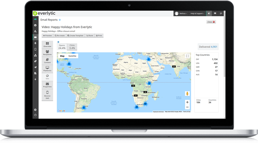Click the grid columns icon in top bar
Screen dimensions: 258x143
[215, 13]
